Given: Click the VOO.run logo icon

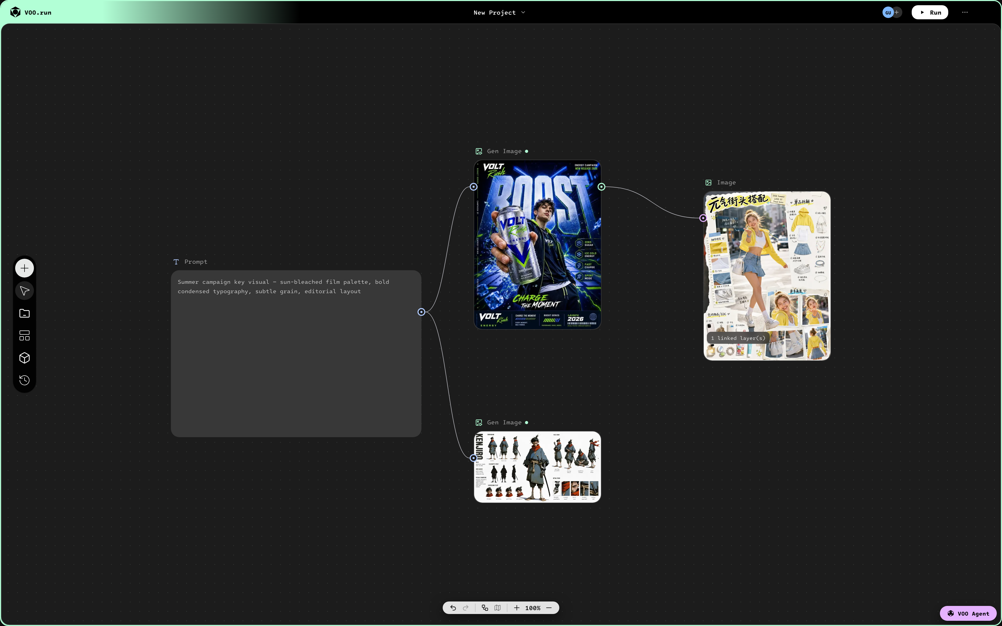Looking at the screenshot, I should pos(15,13).
